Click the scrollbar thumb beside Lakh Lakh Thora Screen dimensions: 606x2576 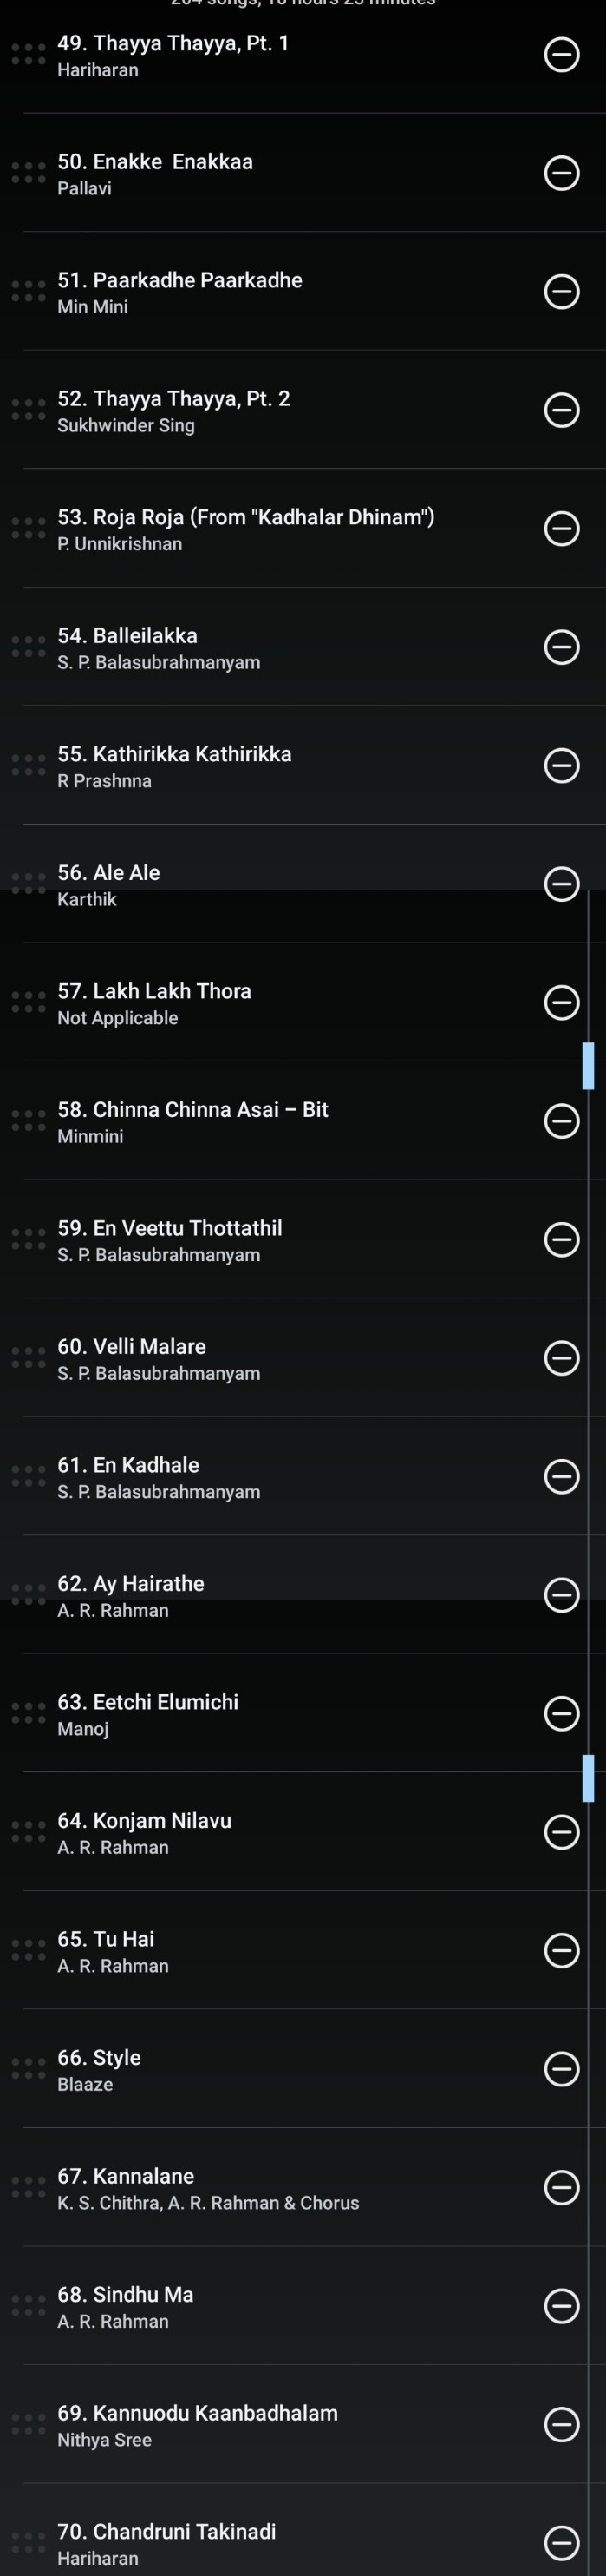tap(588, 1065)
